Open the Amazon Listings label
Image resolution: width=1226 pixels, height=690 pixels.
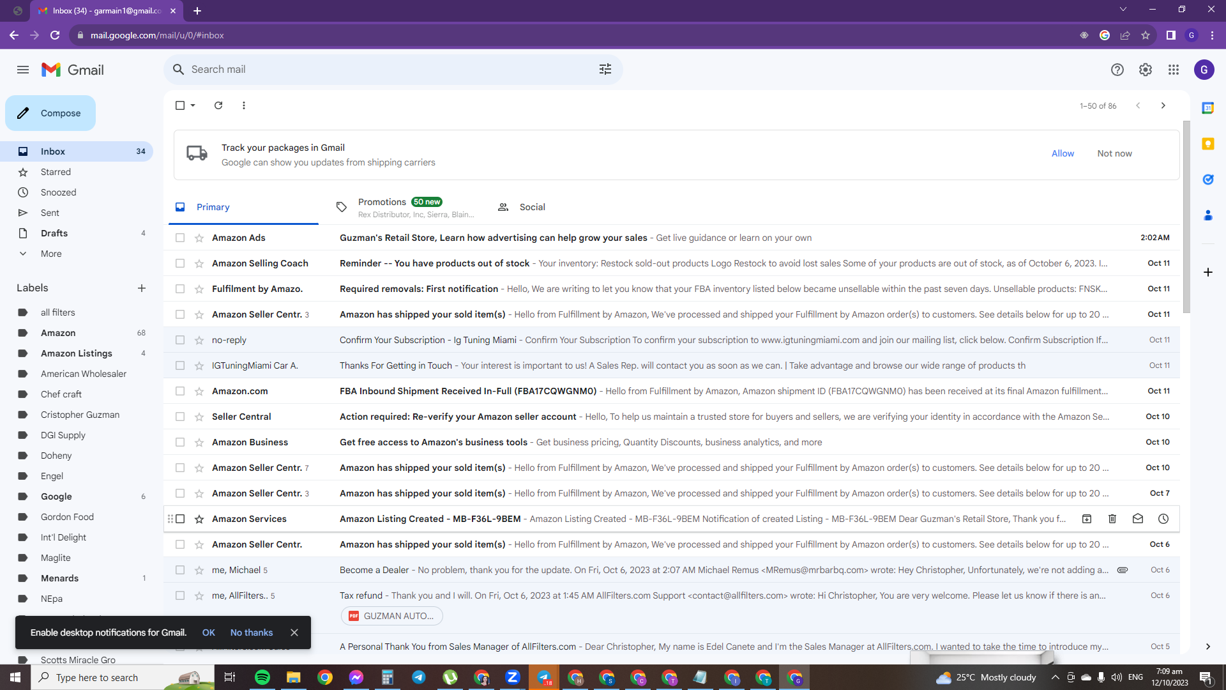[x=77, y=353]
